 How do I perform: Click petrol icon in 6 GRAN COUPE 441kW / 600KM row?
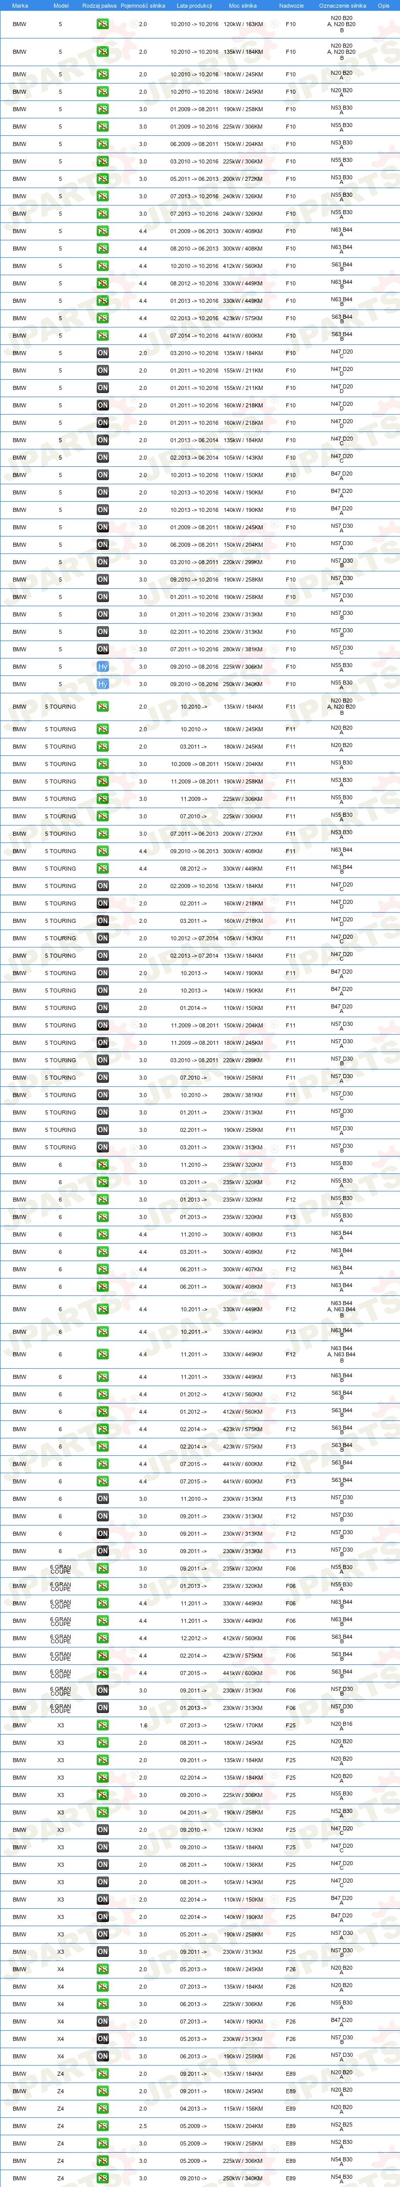[102, 1674]
